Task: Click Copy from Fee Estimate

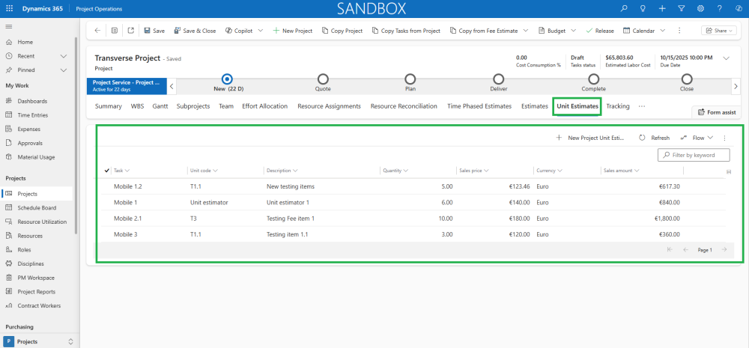Action: (484, 31)
